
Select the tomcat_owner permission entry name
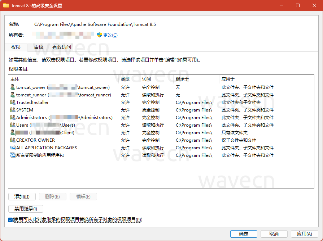click(63, 87)
